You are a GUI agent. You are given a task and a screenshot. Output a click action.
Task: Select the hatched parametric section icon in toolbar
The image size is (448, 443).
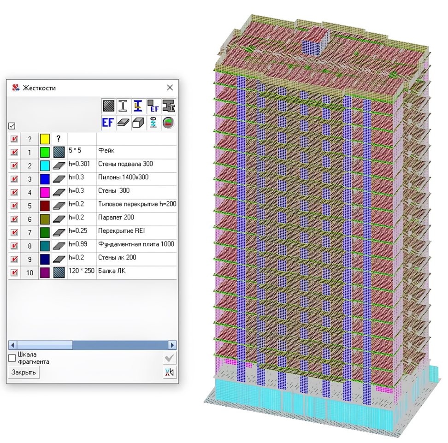tap(108, 106)
